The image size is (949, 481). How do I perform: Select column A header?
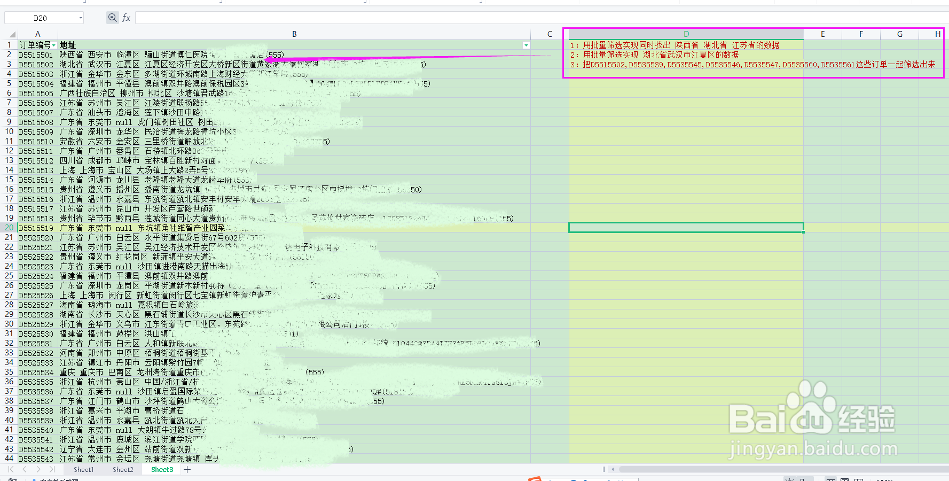pyautogui.click(x=38, y=34)
